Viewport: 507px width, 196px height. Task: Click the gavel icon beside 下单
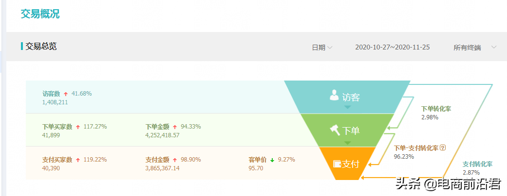point(335,130)
